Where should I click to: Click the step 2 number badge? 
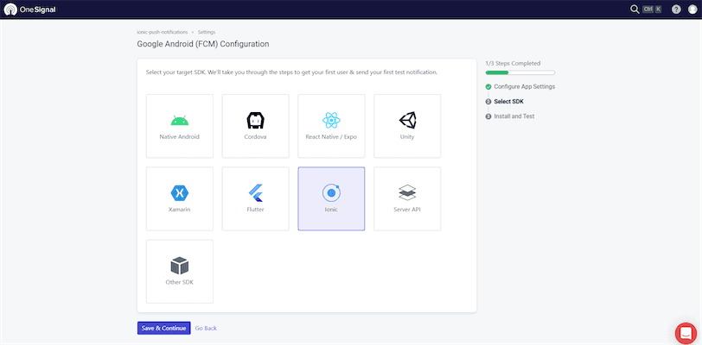point(488,102)
